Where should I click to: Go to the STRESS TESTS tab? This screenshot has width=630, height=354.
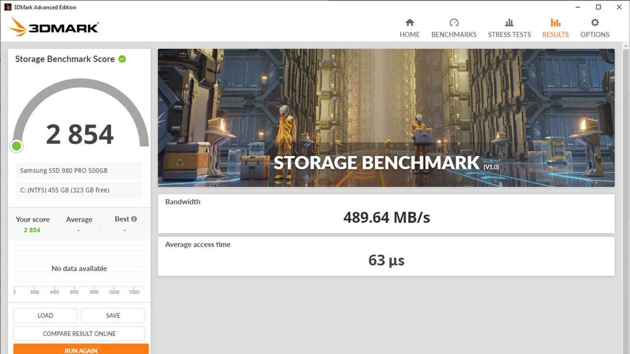tap(509, 35)
